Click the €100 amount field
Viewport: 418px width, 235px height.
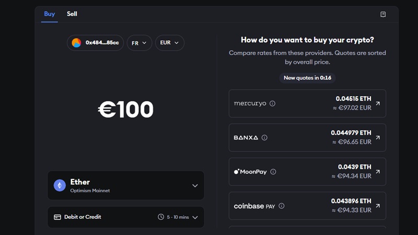[x=125, y=109]
